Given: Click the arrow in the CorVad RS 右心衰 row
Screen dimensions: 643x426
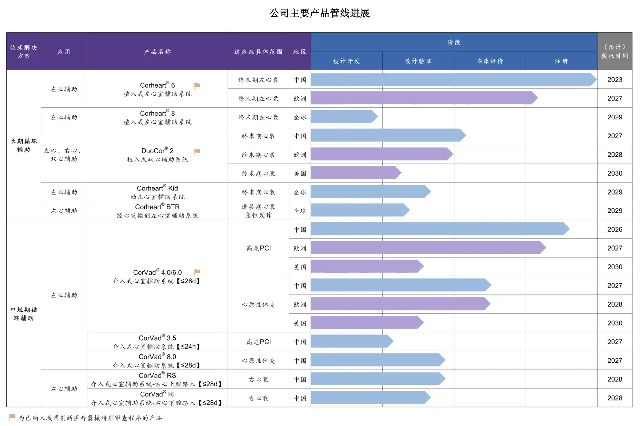Looking at the screenshot, I should pyautogui.click(x=376, y=379).
